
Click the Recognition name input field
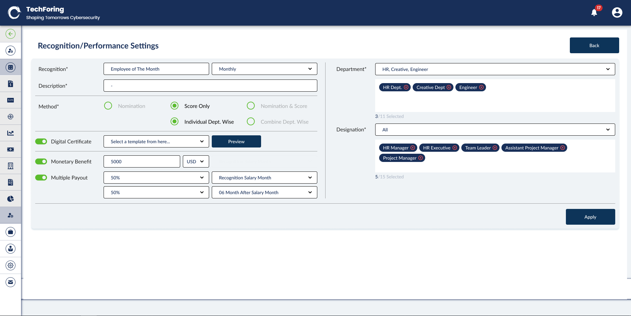pyautogui.click(x=156, y=69)
